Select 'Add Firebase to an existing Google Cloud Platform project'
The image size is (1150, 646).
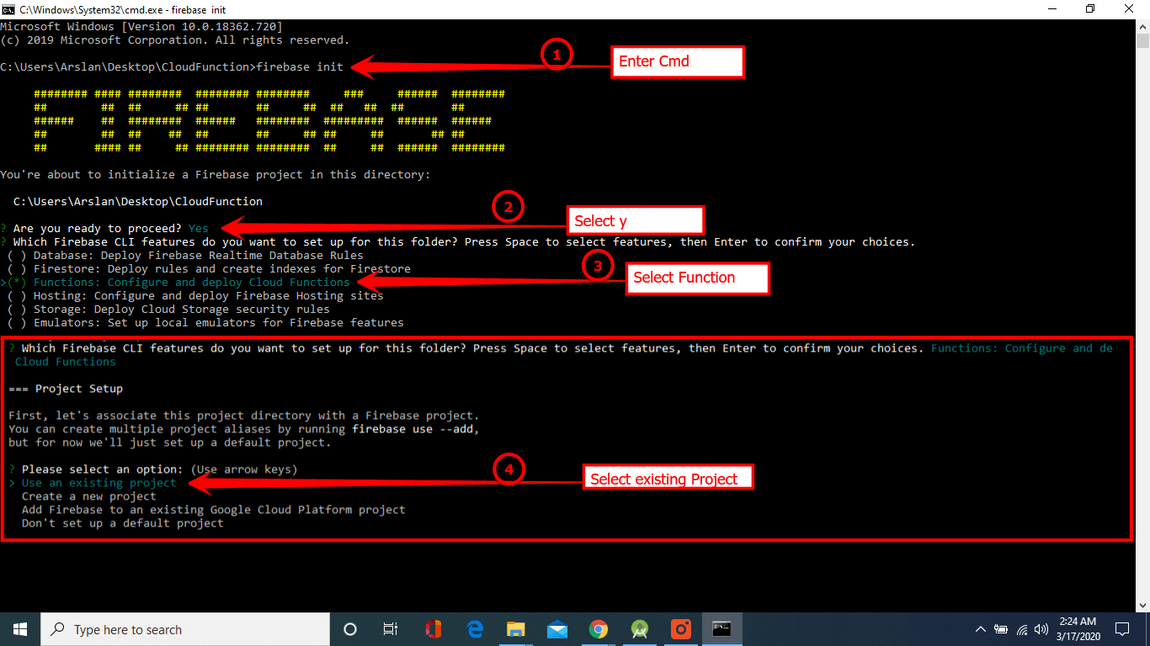pyautogui.click(x=214, y=510)
